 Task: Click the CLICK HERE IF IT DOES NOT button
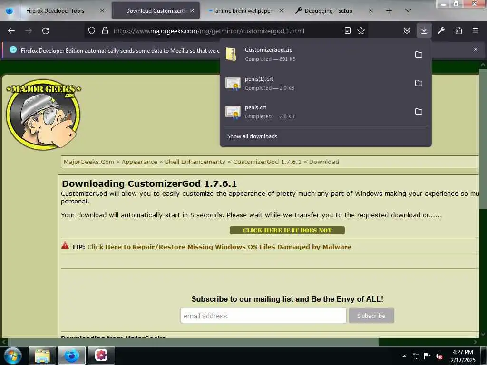287,231
